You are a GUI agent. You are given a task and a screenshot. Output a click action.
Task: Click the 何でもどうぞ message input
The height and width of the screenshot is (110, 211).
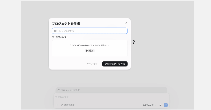click(112, 97)
